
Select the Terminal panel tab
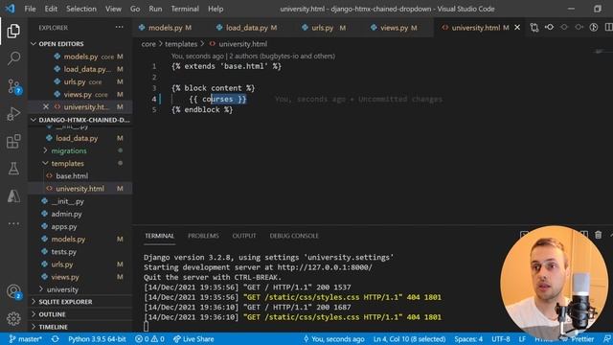(x=159, y=236)
